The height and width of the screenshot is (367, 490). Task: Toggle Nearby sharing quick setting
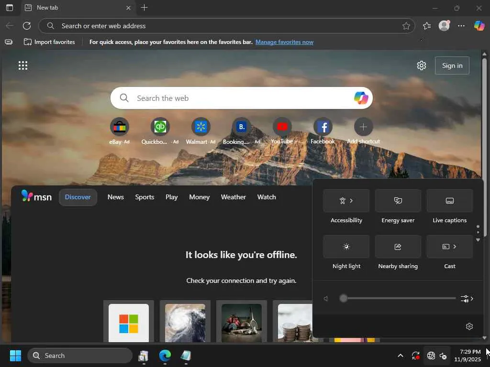pyautogui.click(x=398, y=247)
